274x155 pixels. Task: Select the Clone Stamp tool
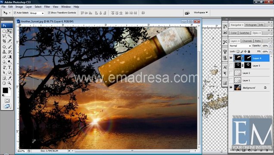click(4, 52)
